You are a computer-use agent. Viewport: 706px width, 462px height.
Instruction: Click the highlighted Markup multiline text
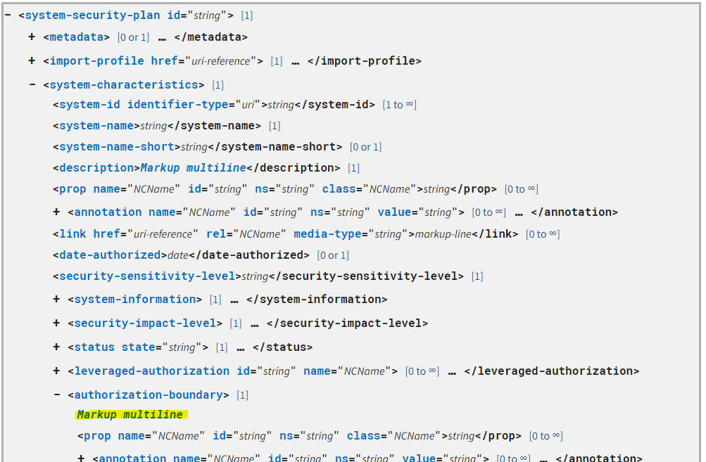click(x=131, y=414)
